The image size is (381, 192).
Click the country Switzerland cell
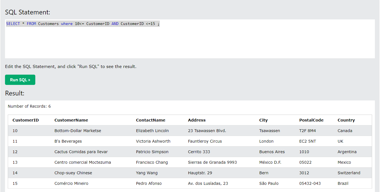[349, 173]
